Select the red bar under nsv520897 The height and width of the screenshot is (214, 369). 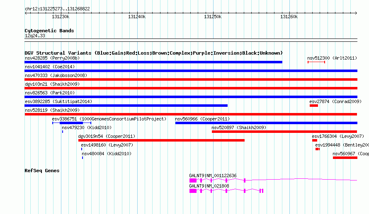click(x=284, y=132)
